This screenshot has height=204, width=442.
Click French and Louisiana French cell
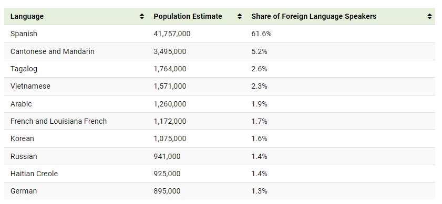pyautogui.click(x=59, y=121)
